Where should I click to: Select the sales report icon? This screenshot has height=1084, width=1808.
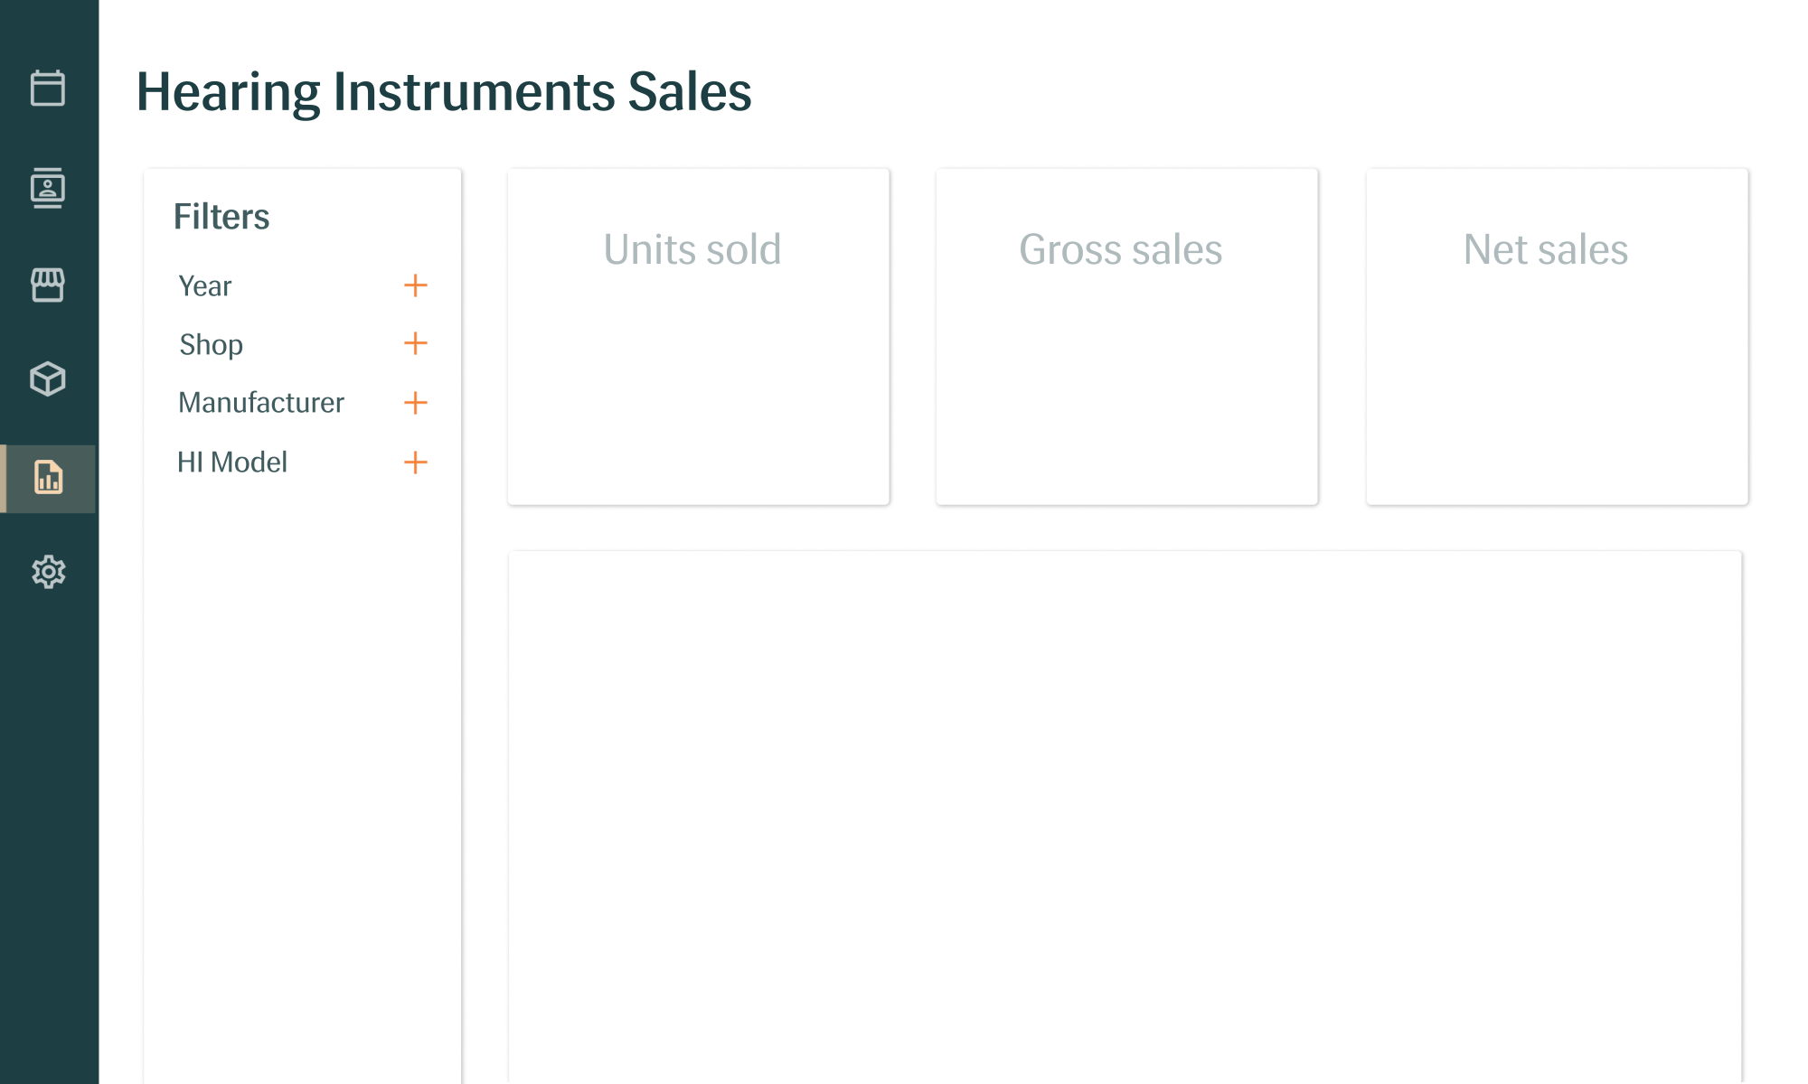coord(48,478)
